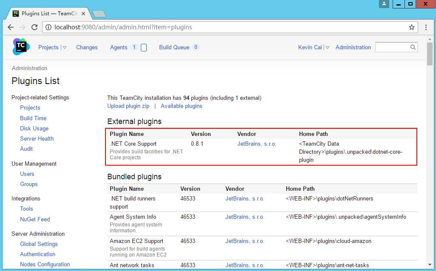Open Nodes Configuration sidebar link

45,265
